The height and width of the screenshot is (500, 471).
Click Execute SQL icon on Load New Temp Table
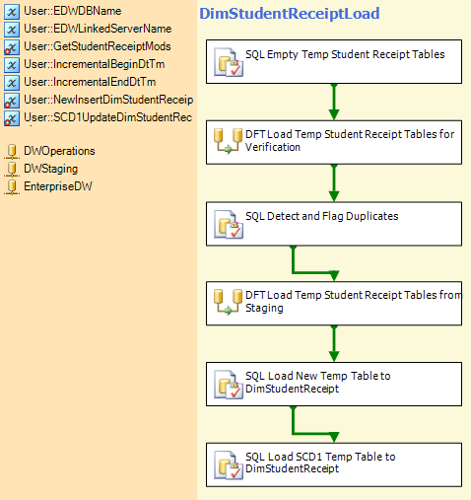[229, 385]
